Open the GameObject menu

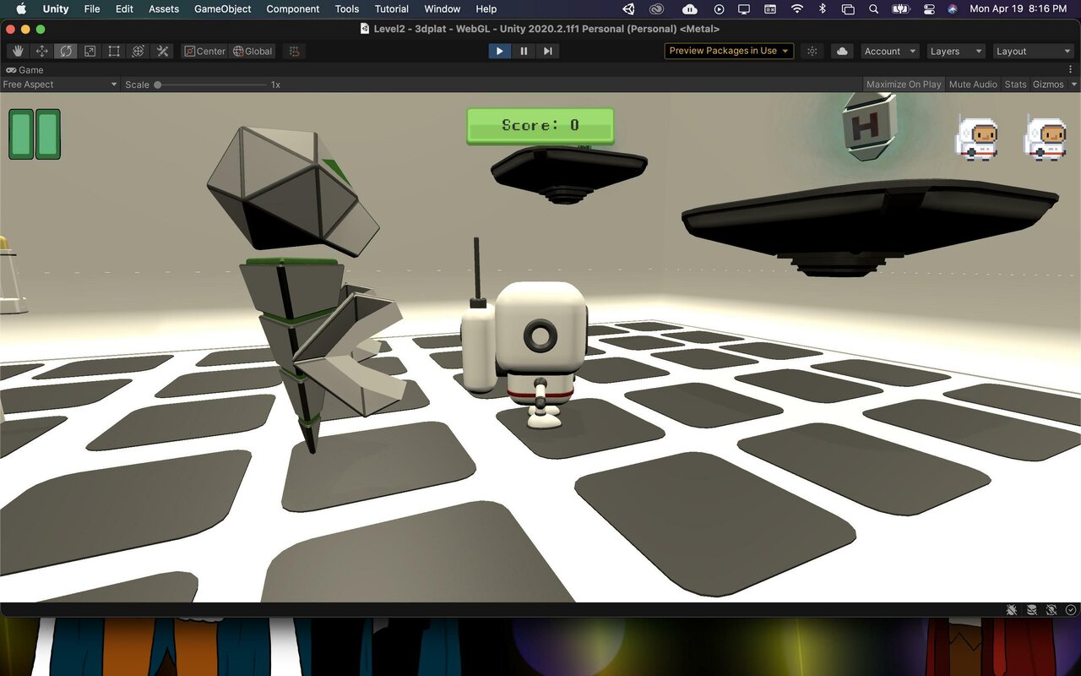click(x=223, y=8)
